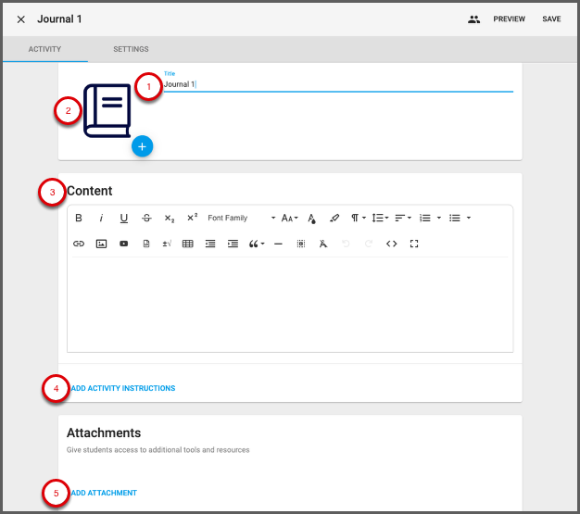The height and width of the screenshot is (514, 580).
Task: Click the insert table icon
Action: (188, 244)
